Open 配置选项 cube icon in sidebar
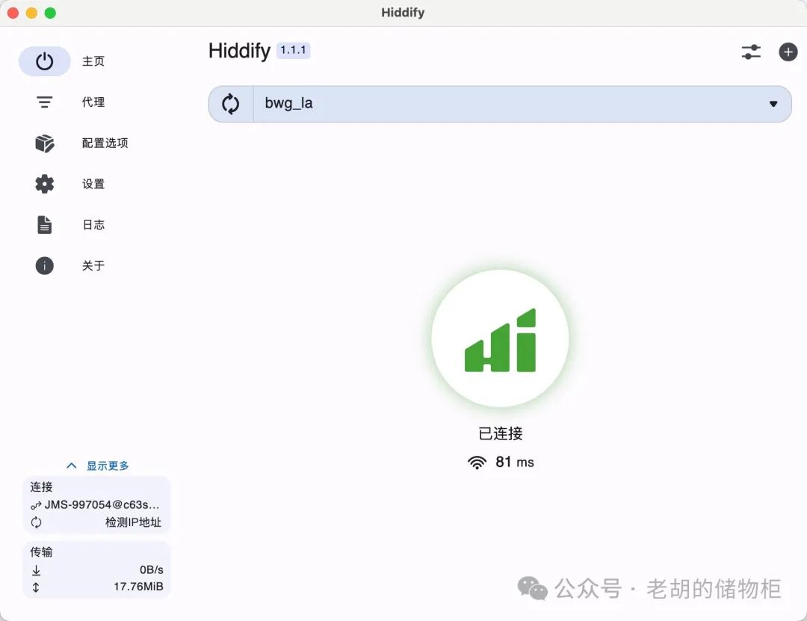This screenshot has height=621, width=807. pyautogui.click(x=44, y=143)
